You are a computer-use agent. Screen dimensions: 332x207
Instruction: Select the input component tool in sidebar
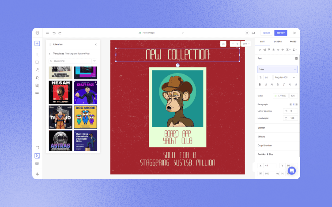(x=37, y=93)
